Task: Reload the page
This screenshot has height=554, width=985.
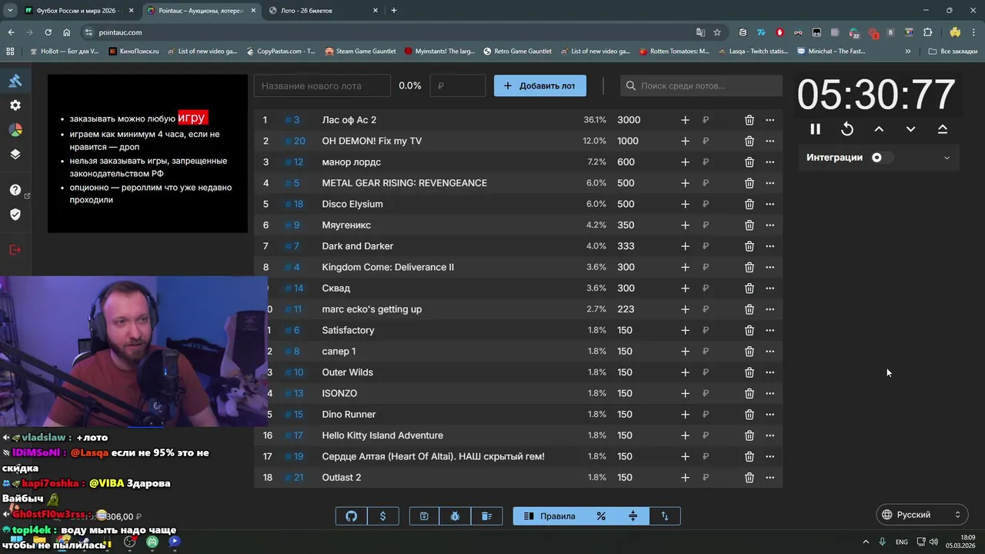Action: click(48, 32)
